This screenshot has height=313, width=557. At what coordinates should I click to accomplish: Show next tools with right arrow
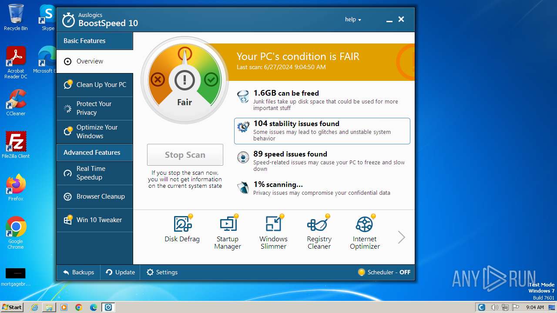coord(401,237)
